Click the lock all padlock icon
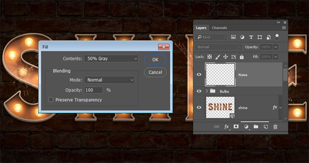The width and height of the screenshot is (309, 163). (x=242, y=57)
